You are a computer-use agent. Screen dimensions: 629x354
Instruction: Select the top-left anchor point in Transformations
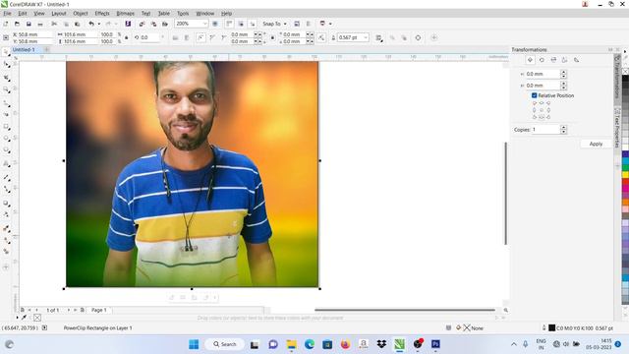tap(535, 103)
